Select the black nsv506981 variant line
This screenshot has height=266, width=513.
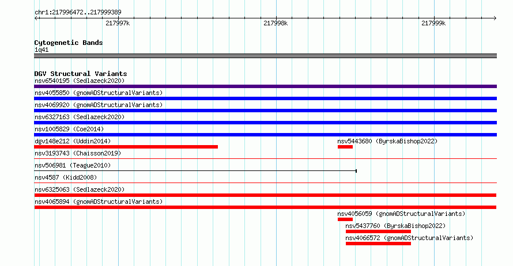click(x=195, y=171)
